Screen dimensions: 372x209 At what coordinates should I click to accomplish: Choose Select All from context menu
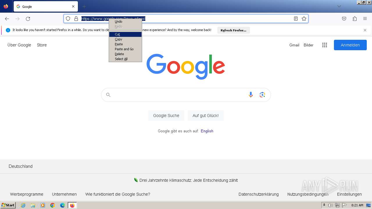[125, 59]
